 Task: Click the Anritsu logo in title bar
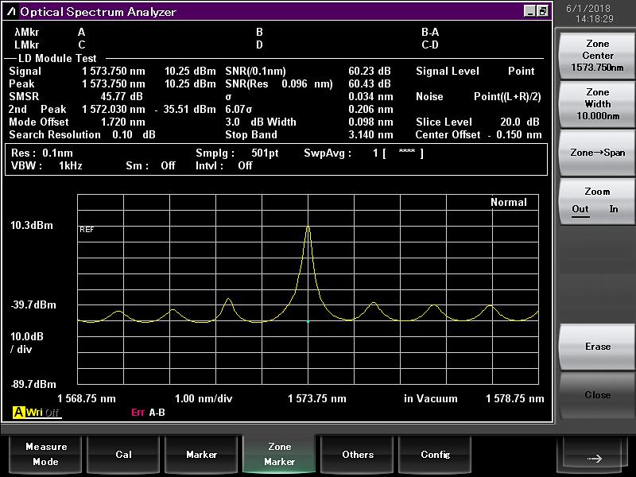tap(11, 12)
